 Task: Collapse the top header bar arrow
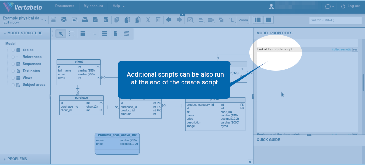click(182, 14)
